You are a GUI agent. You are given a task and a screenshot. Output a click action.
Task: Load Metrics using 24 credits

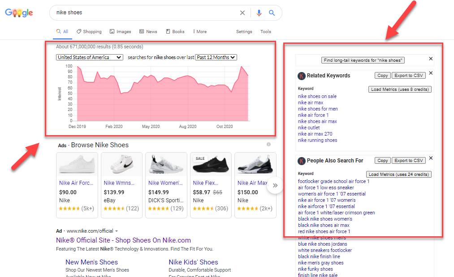(399, 175)
